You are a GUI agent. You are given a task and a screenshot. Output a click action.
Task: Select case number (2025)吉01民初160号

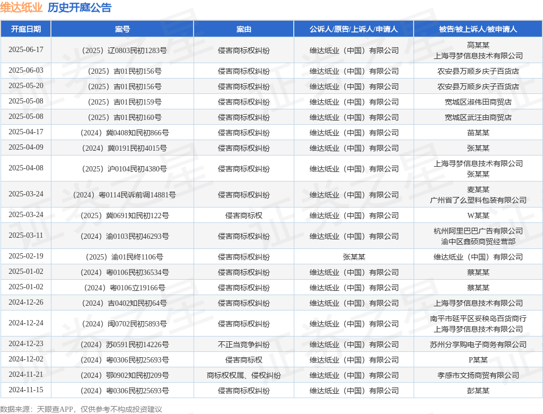coord(124,117)
